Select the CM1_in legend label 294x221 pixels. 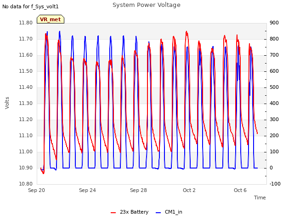174,212
